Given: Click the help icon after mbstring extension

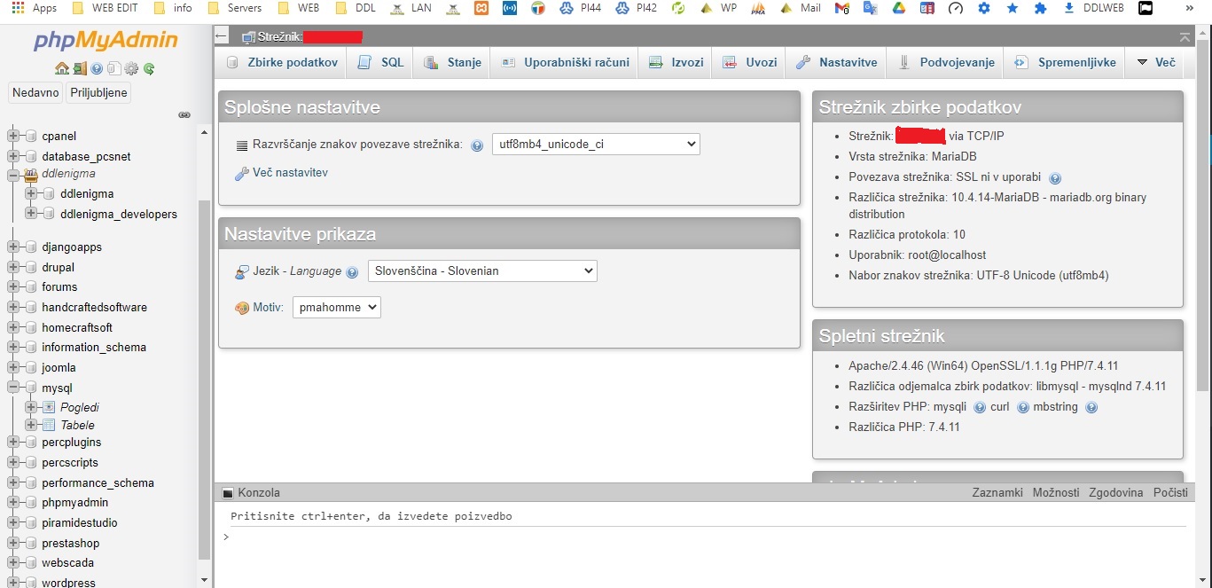Looking at the screenshot, I should 1091,408.
